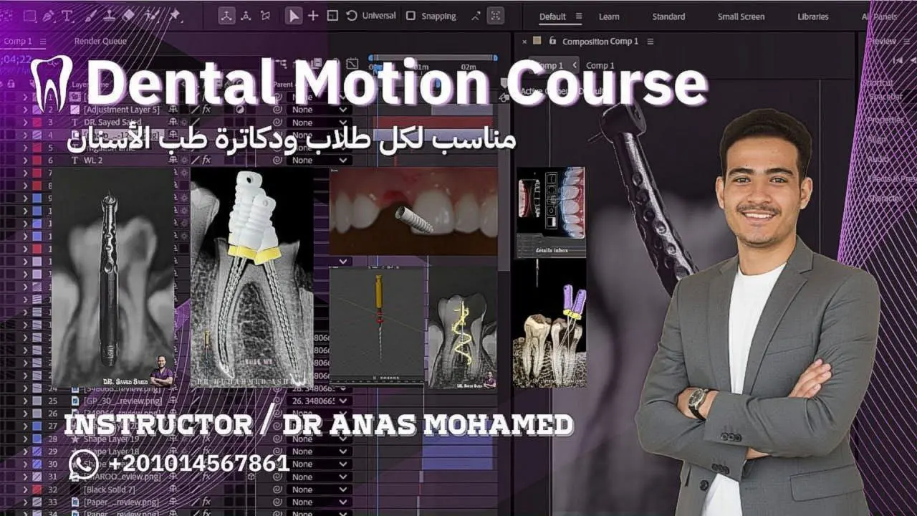Select the Pen tool
Image resolution: width=917 pixels, height=516 pixels.
pyautogui.click(x=49, y=15)
